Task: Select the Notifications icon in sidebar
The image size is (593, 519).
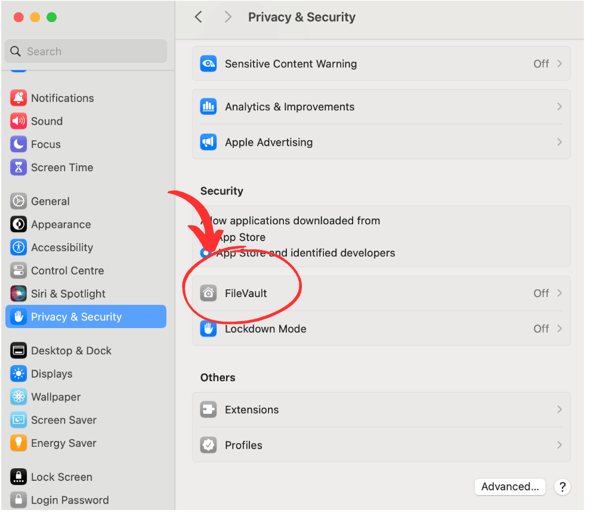Action: (x=20, y=98)
